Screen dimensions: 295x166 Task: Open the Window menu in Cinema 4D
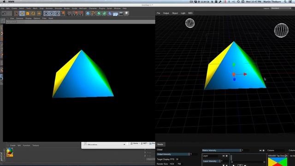click(x=117, y=8)
